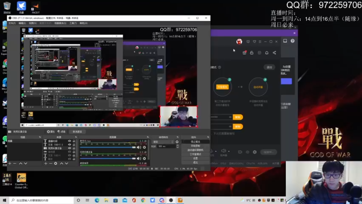Viewport: 362px width, 204px height.
Task: Toggle visibility of the second text source
Action: click(x=70, y=145)
